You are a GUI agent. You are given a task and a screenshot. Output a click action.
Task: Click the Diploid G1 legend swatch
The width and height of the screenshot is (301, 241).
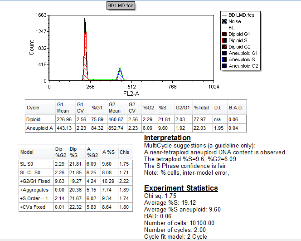224,34
